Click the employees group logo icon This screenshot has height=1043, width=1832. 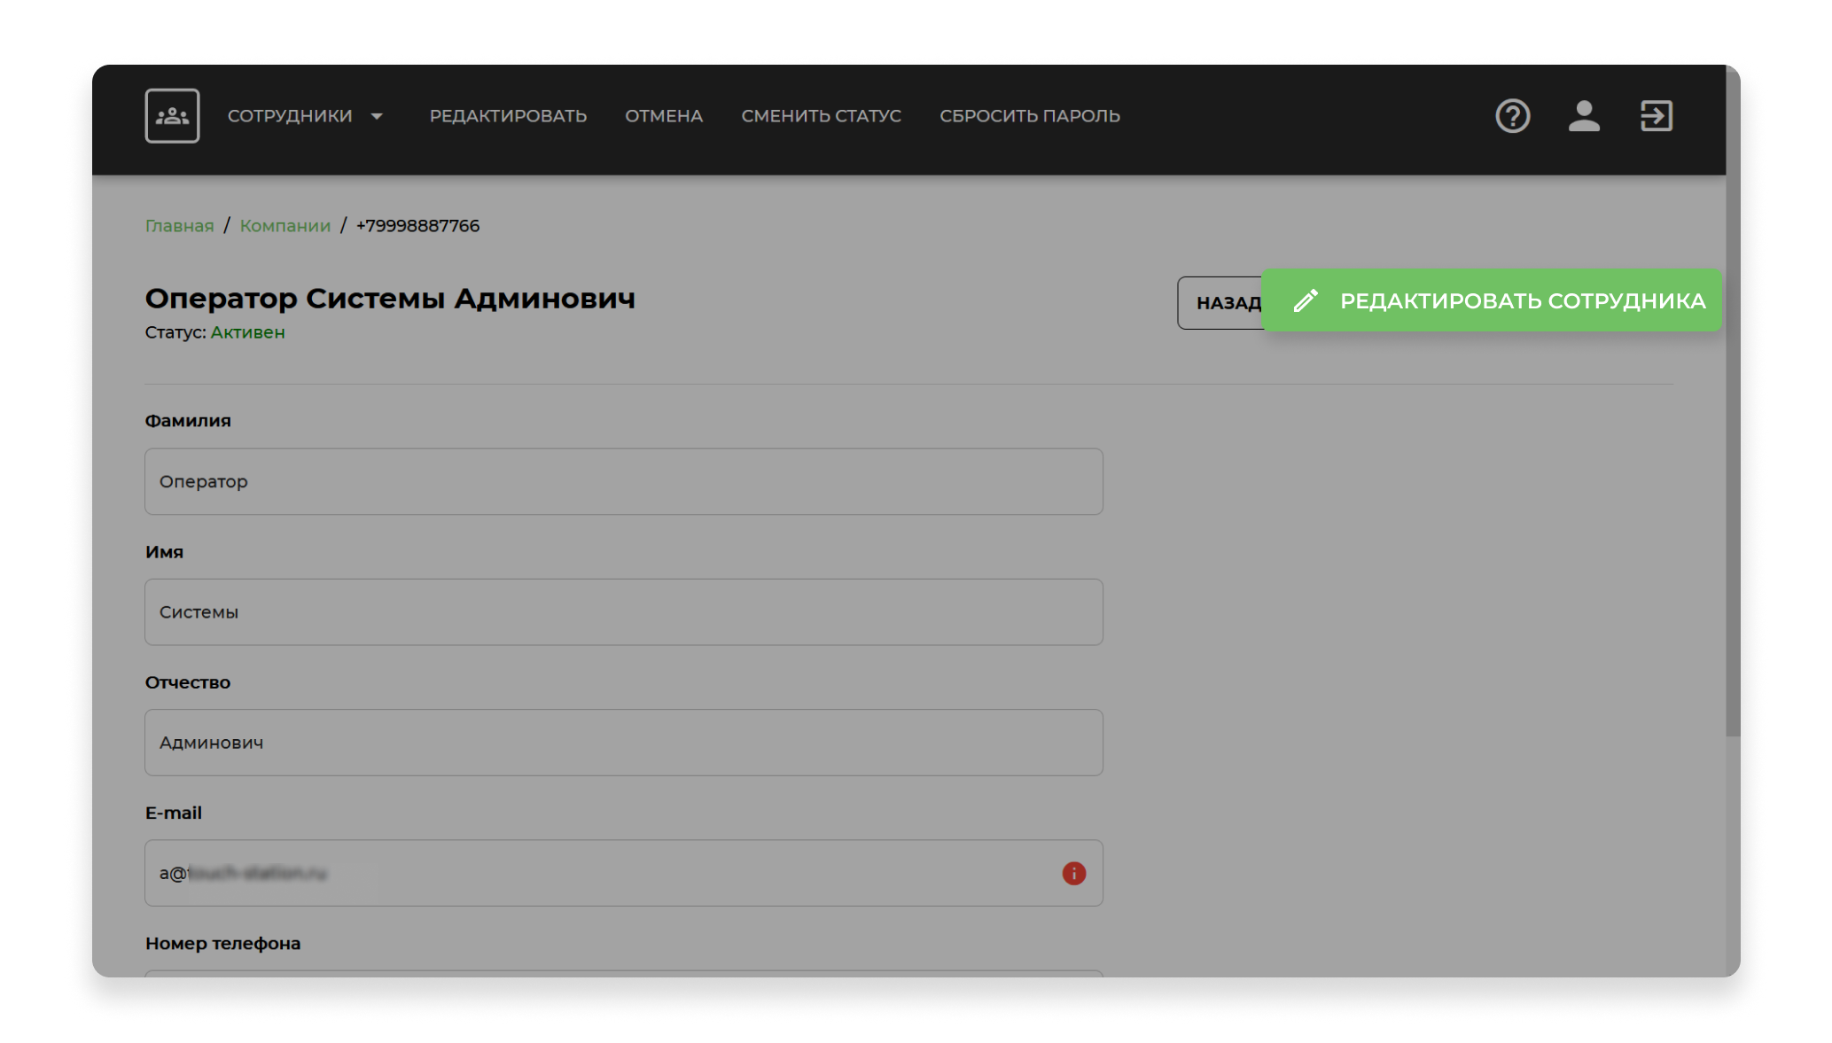tap(172, 115)
